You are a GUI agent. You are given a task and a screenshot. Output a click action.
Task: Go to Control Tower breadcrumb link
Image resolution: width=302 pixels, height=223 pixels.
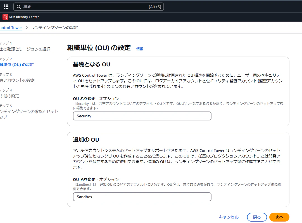[11, 28]
